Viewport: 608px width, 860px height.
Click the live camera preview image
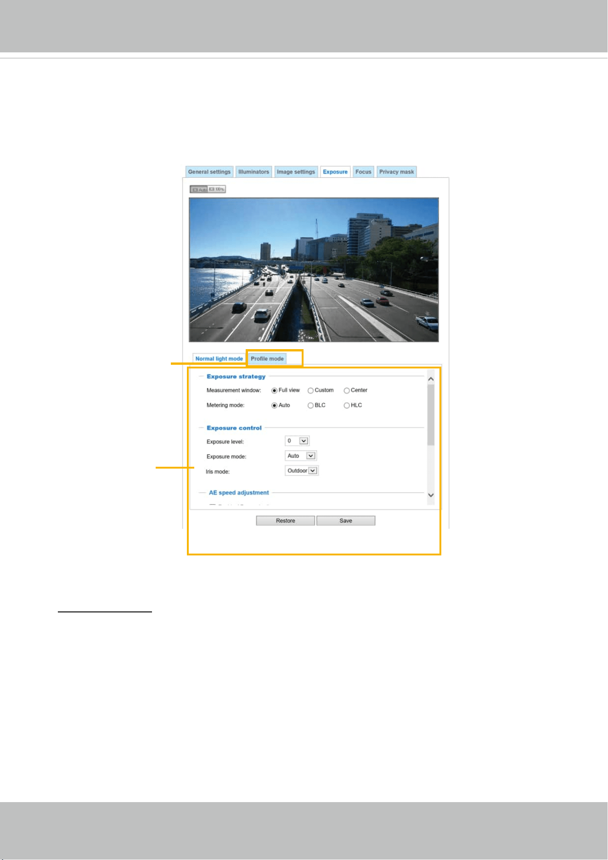pyautogui.click(x=314, y=270)
